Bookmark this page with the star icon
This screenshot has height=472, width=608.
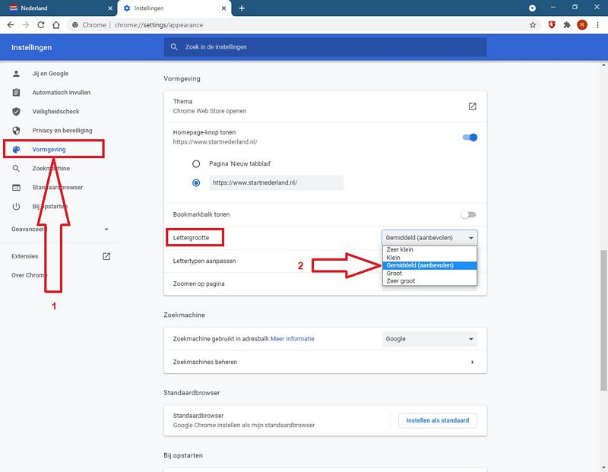[x=533, y=25]
